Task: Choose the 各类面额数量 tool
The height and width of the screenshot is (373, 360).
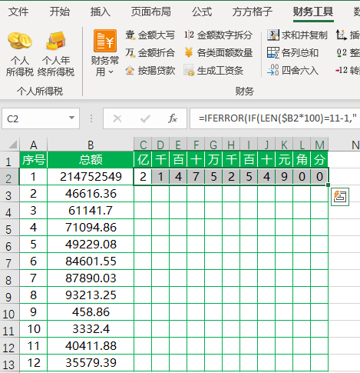Action: (218, 52)
